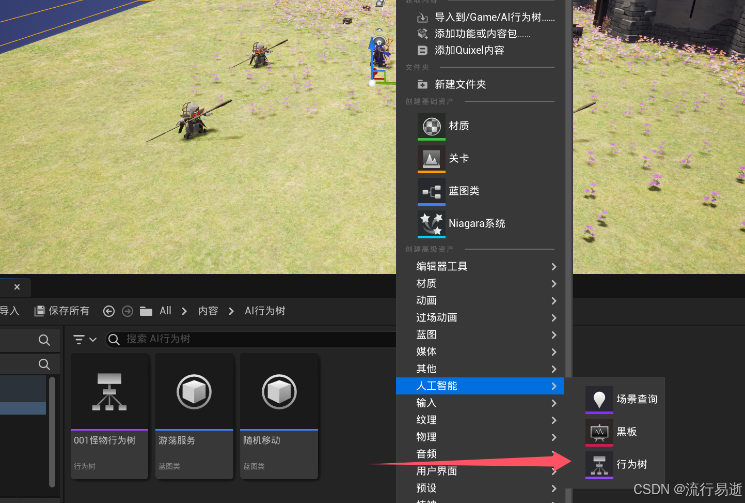This screenshot has width=745, height=503.
Task: Click the All breadcrumb
Action: (x=165, y=311)
